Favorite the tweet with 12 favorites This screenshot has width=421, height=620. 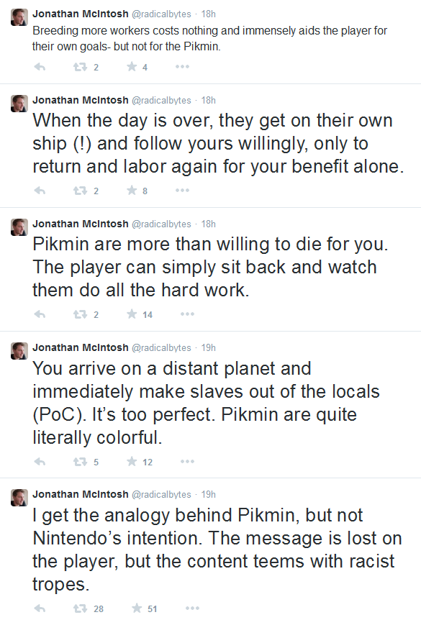click(132, 462)
